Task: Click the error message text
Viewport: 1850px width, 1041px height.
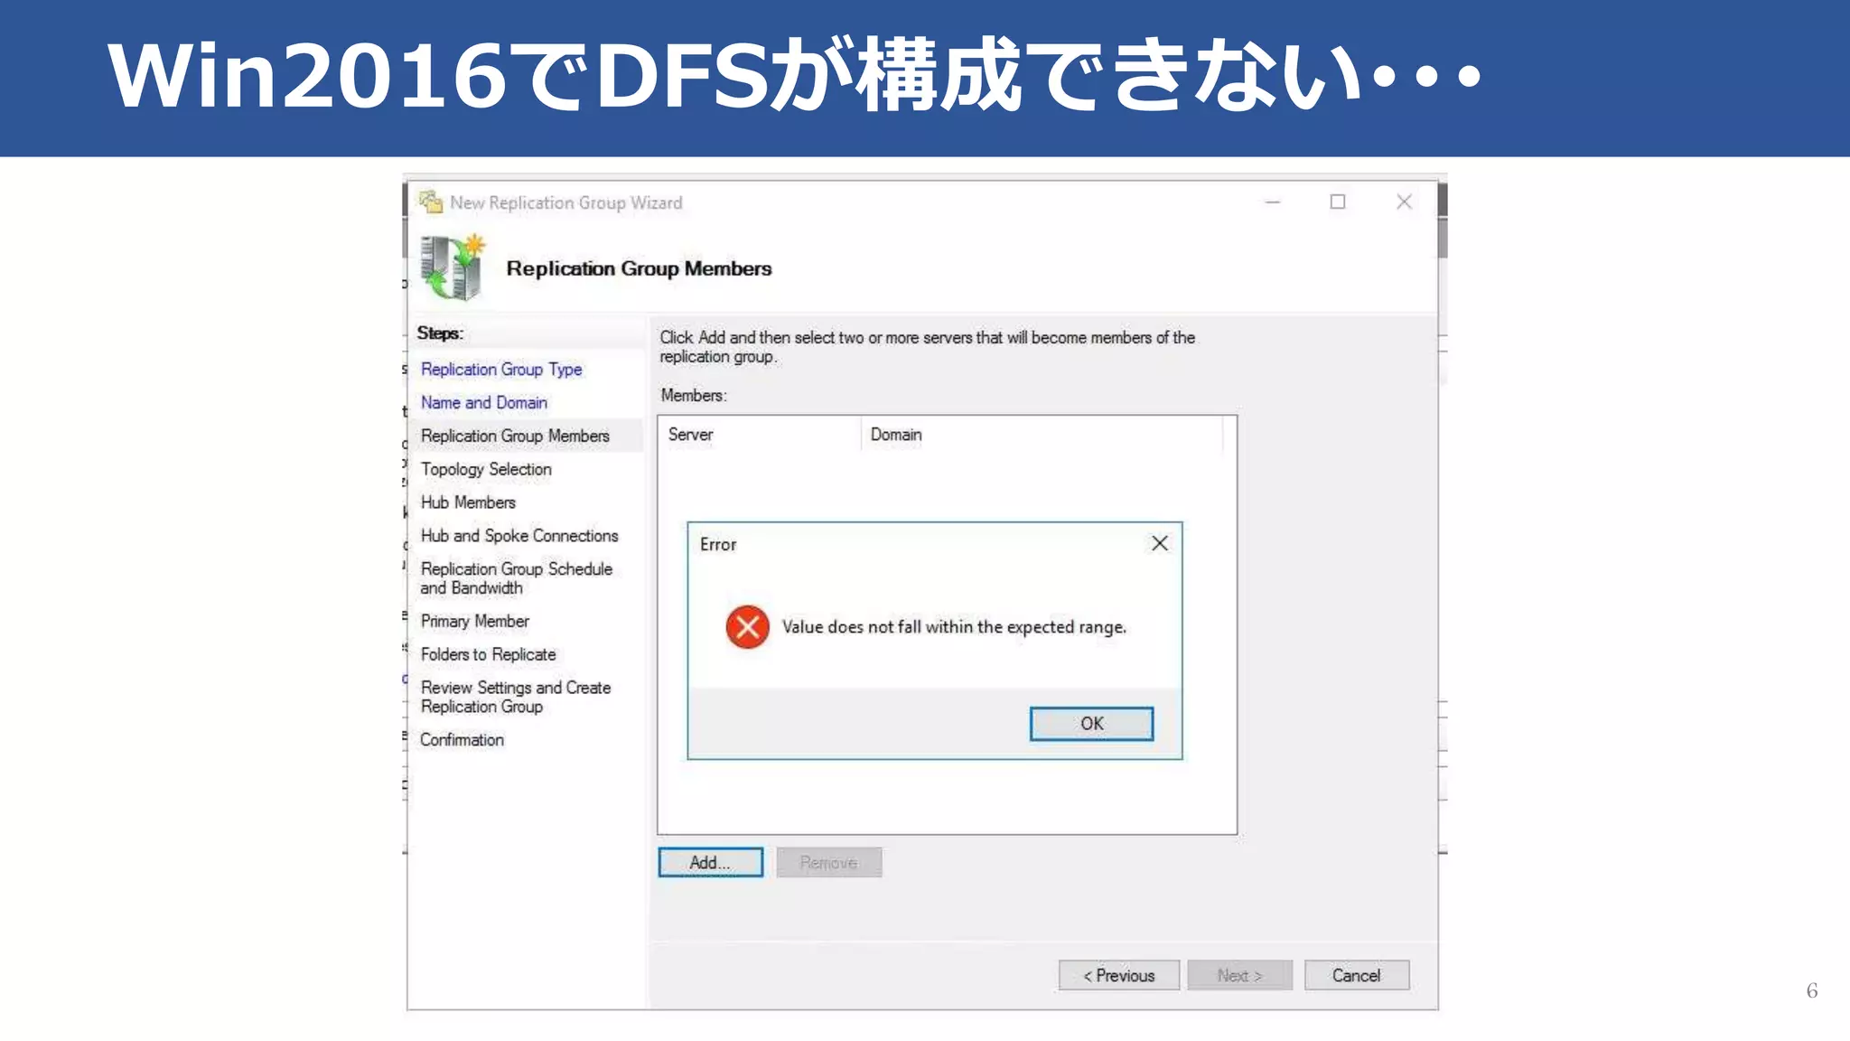Action: (x=954, y=627)
